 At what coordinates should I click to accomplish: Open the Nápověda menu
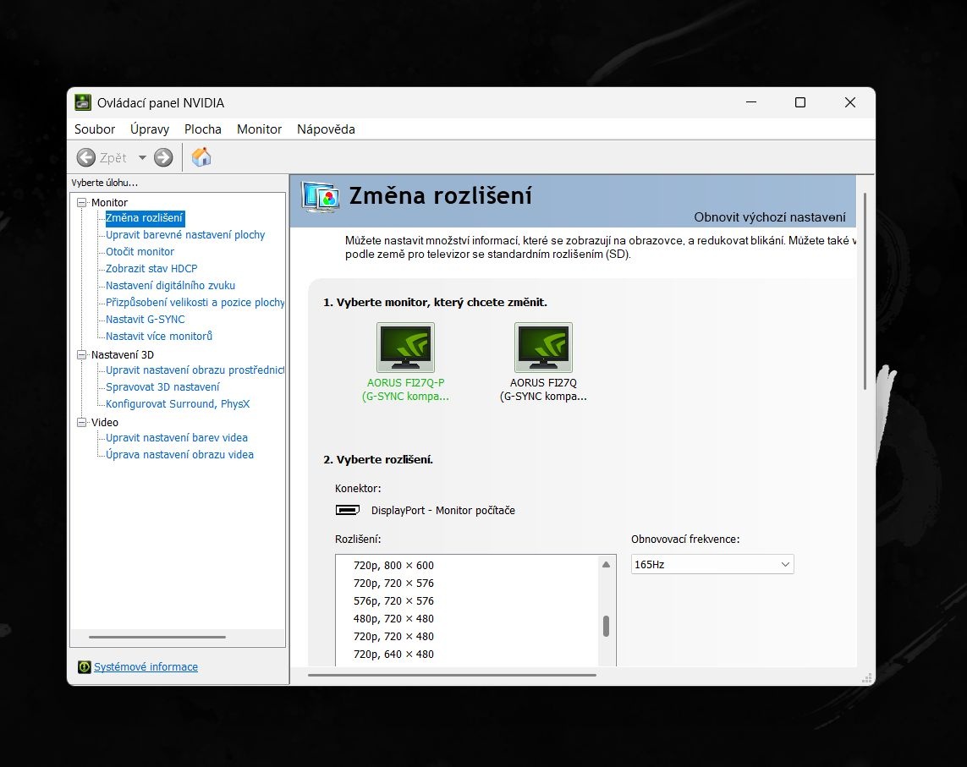pos(326,129)
